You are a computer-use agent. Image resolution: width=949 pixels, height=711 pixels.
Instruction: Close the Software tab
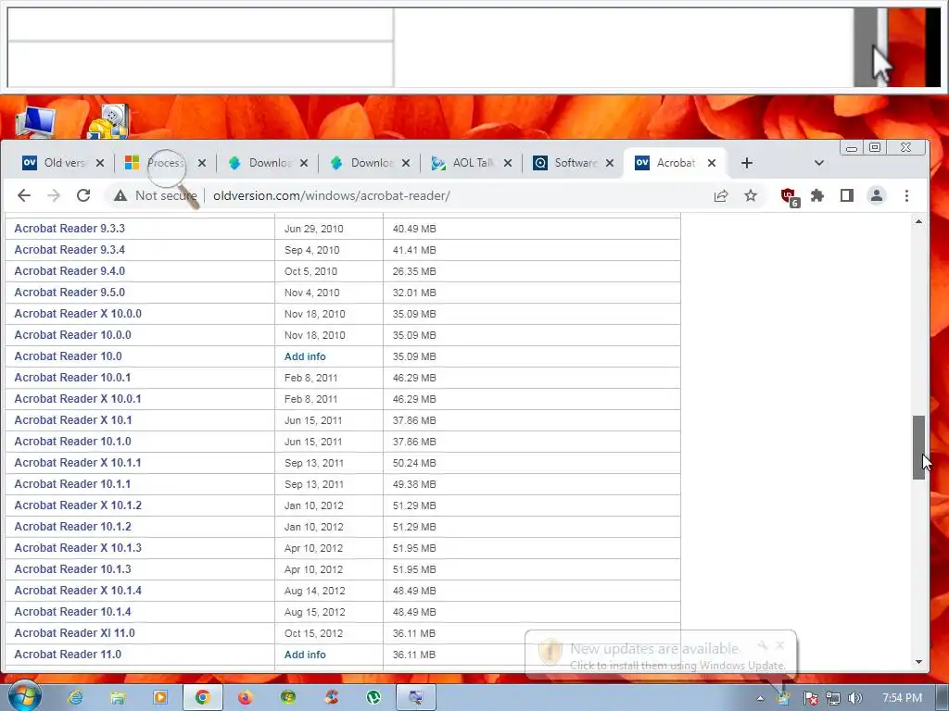pos(610,163)
